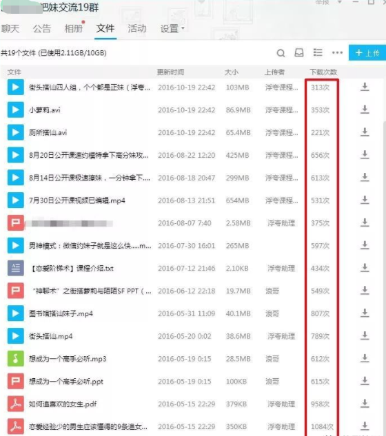Click the 共19个文件 storage usage text
This screenshot has height=436, width=386.
click(x=54, y=53)
